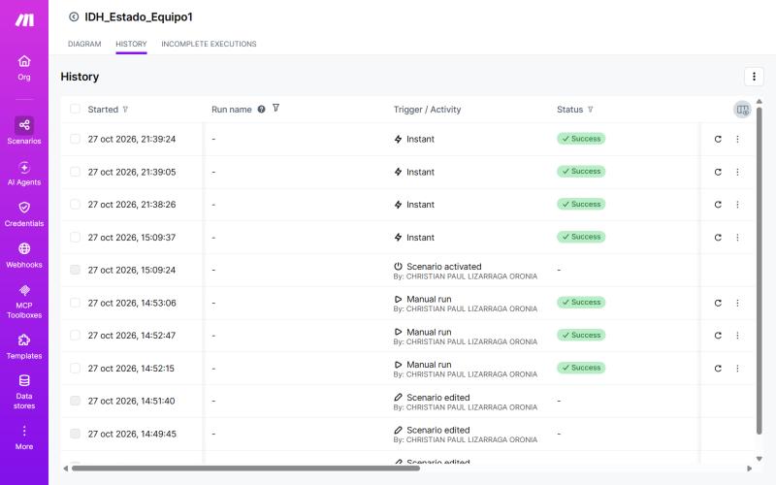Open Webhooks from sidebar
776x485 pixels.
tap(23, 255)
